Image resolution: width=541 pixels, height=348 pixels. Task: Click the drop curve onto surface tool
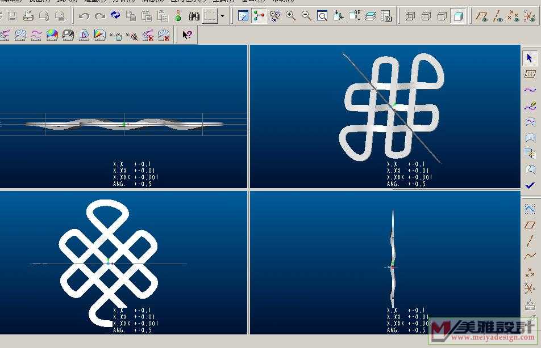coord(530,121)
